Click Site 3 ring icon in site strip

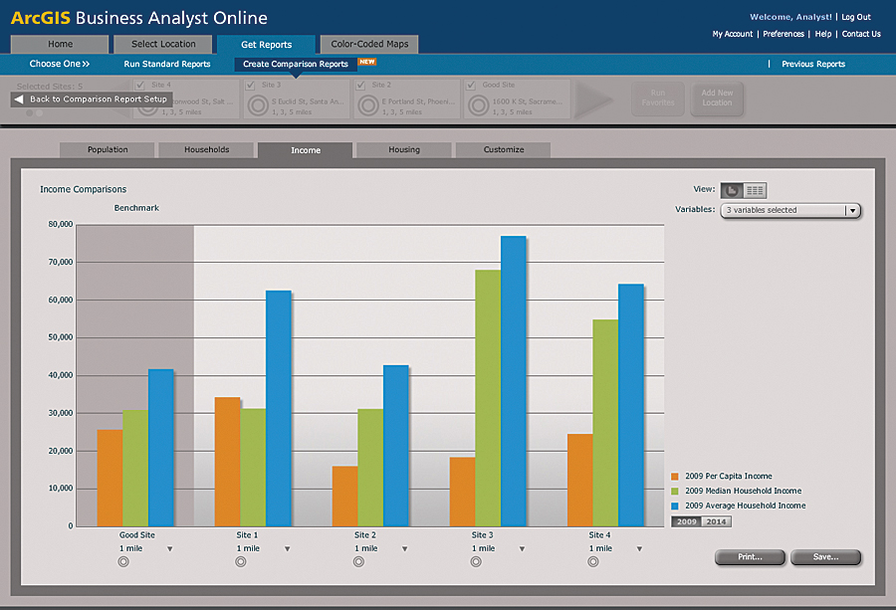click(x=258, y=105)
